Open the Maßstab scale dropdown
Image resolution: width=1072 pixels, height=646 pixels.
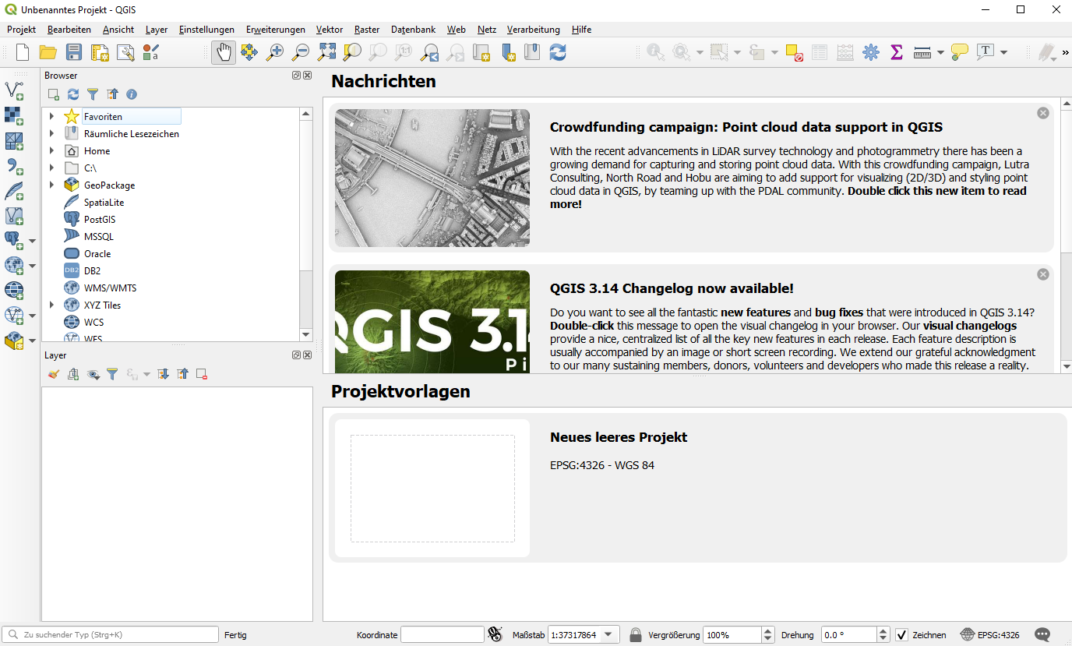tap(608, 634)
